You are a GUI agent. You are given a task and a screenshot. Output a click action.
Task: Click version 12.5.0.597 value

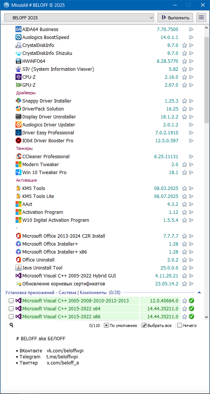[167, 141]
